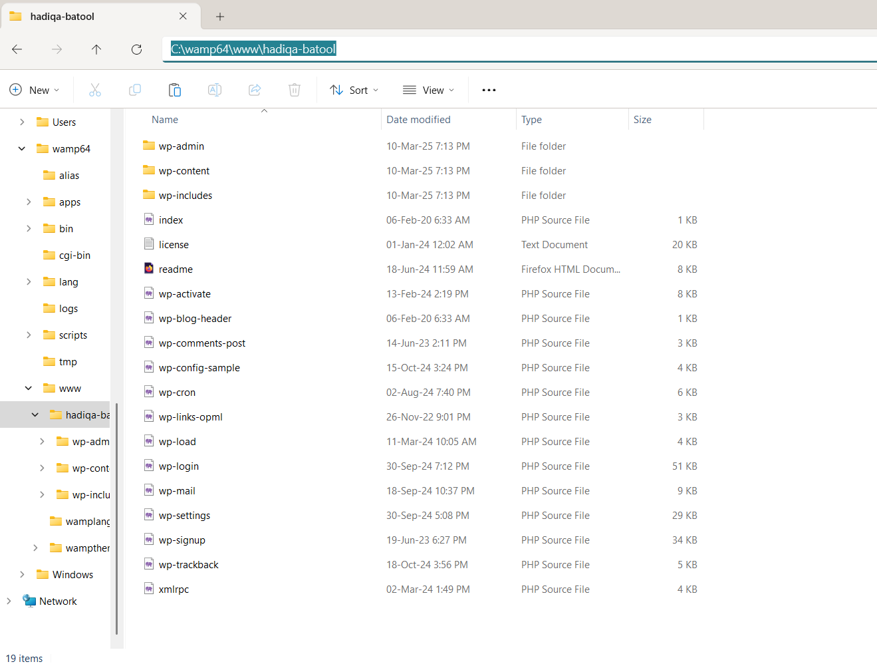
Task: Click the xmlrpc PHP file icon
Action: coord(149,589)
